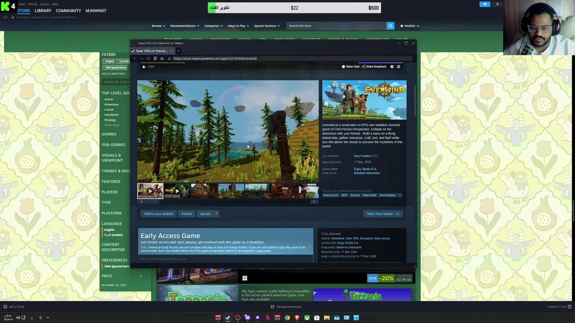Show hidden tray icons chevron

click(48, 318)
